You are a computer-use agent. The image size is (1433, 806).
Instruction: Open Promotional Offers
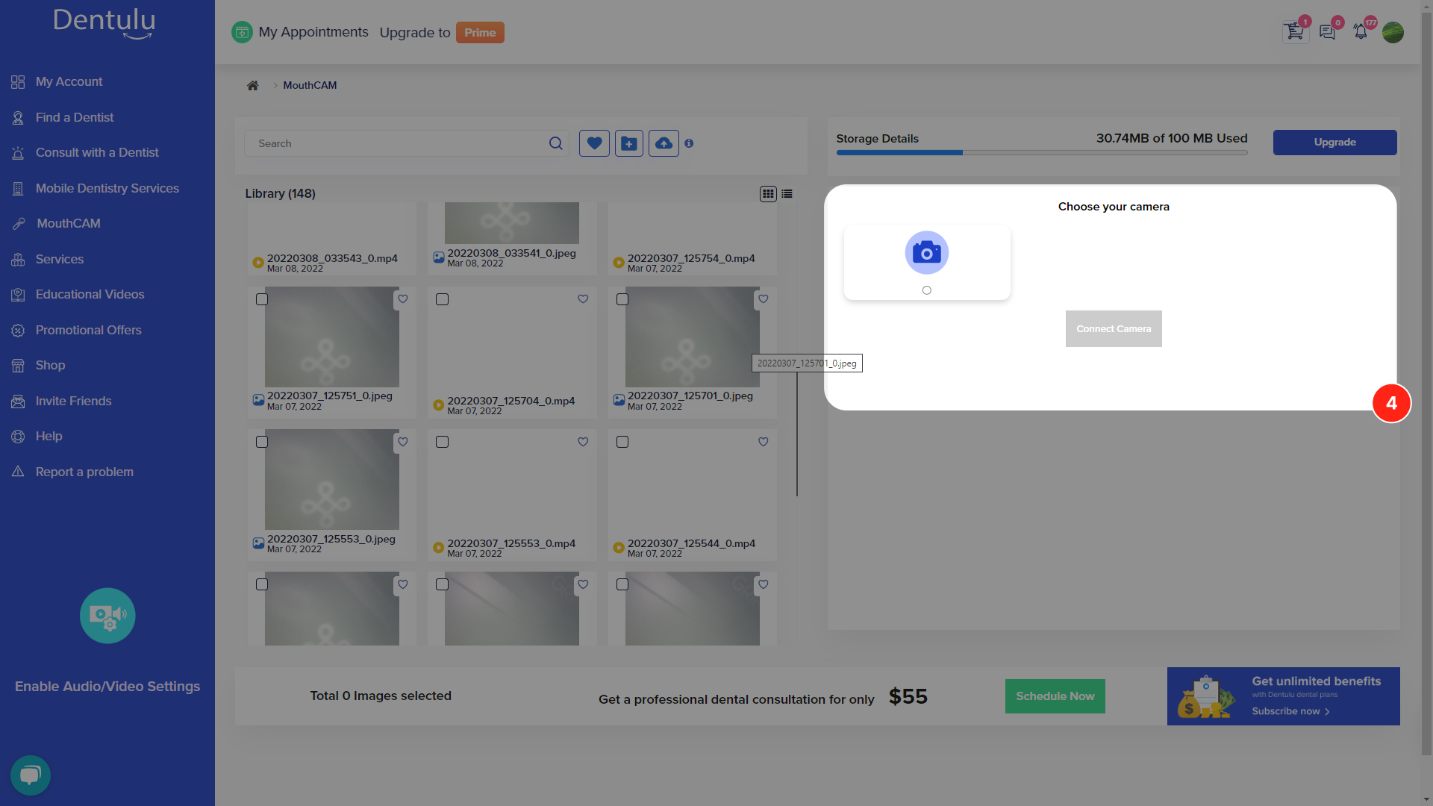point(88,330)
